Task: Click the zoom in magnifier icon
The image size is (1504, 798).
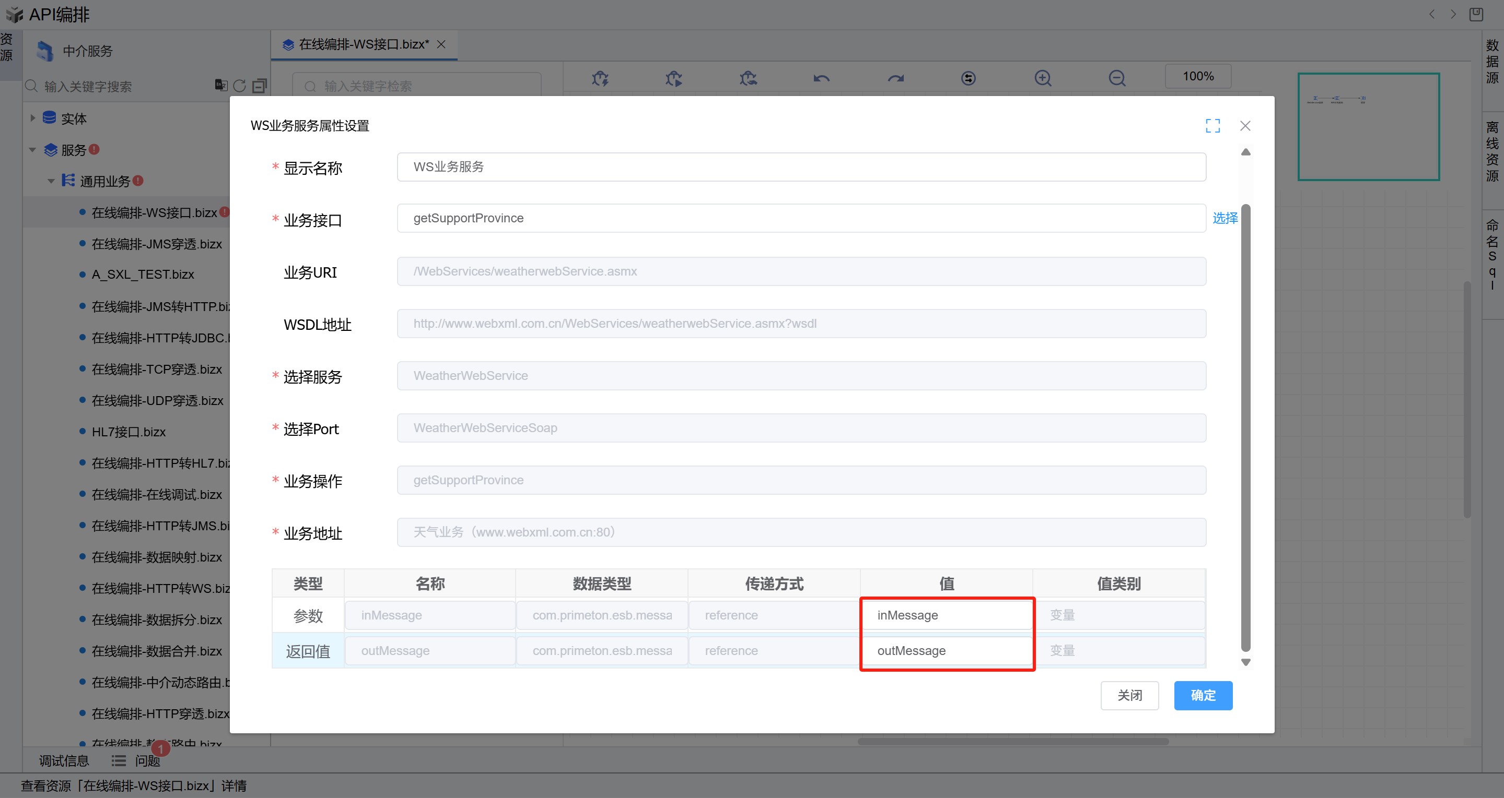Action: tap(1043, 78)
